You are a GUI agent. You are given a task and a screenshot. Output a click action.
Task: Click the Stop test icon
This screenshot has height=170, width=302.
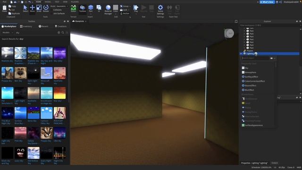tap(151, 8)
